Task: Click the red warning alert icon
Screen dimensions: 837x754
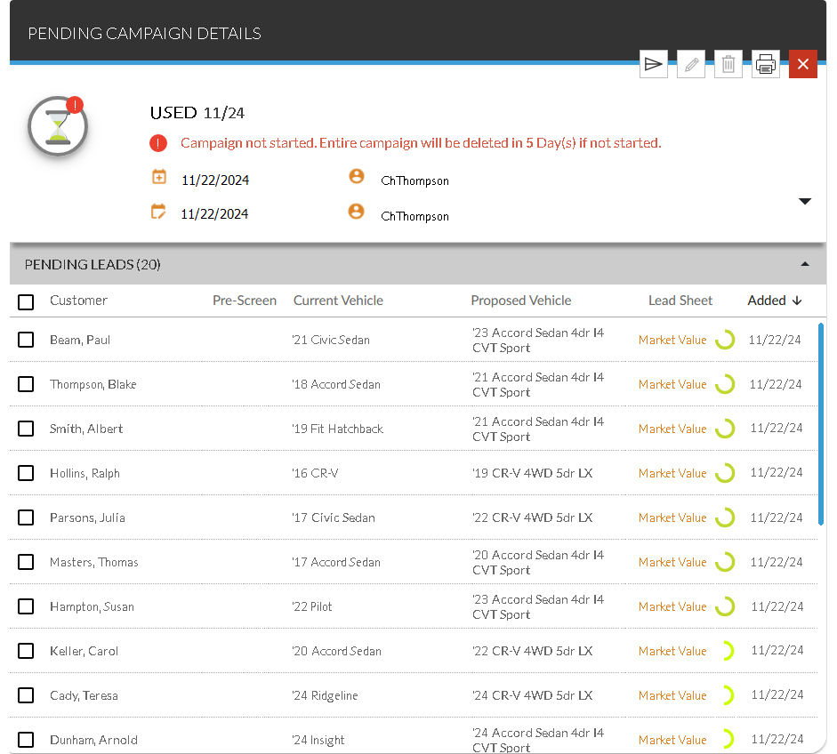Action: tap(158, 143)
